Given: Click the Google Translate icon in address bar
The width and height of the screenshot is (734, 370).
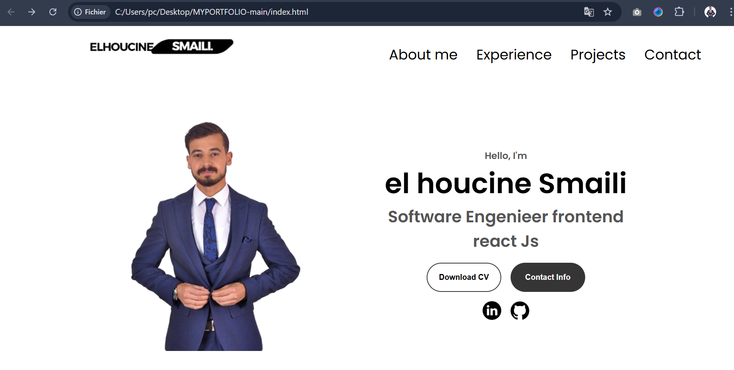Looking at the screenshot, I should (589, 12).
